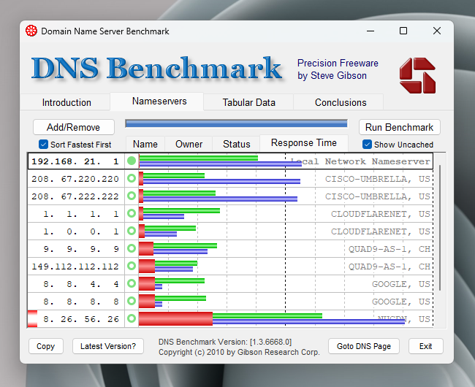Open the Tabular Data tab

[248, 102]
